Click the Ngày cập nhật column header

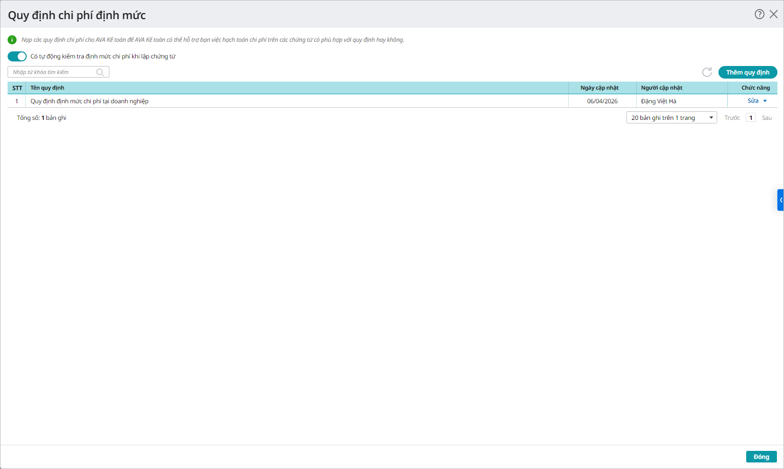coord(599,88)
